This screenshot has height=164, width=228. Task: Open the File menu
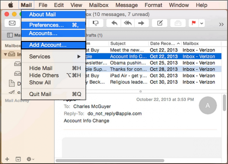[x=43, y=5]
